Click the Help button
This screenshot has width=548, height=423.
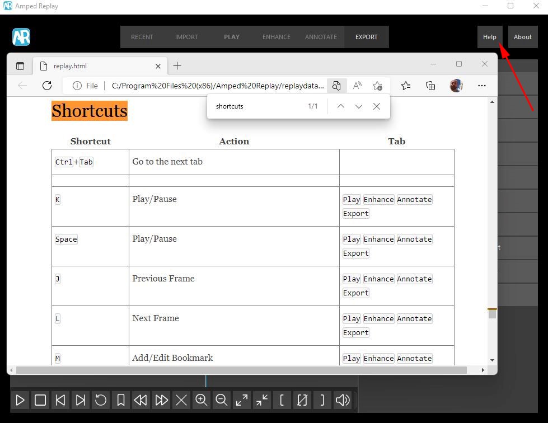tap(490, 37)
